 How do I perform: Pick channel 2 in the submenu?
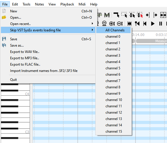click(114, 49)
